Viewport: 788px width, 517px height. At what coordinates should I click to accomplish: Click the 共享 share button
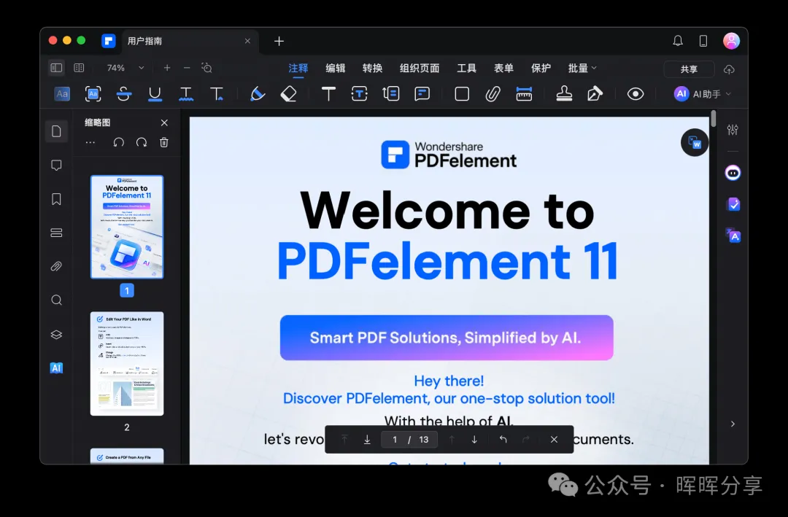pos(689,69)
